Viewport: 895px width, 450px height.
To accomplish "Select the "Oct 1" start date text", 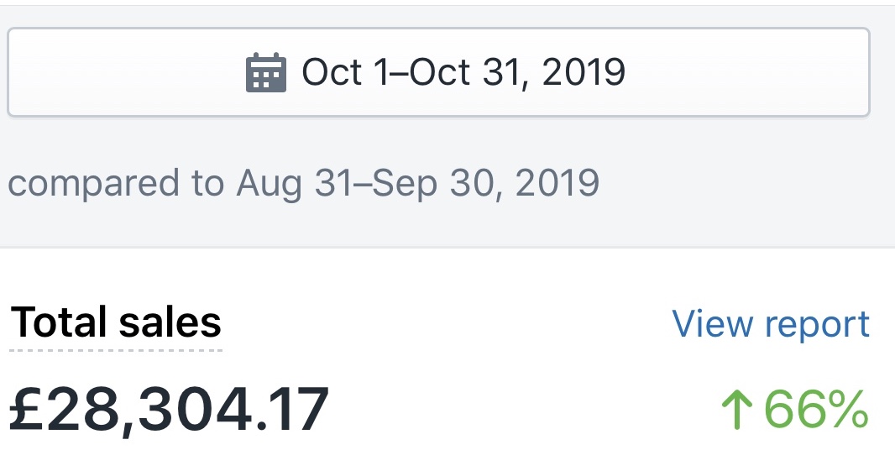I will [340, 72].
